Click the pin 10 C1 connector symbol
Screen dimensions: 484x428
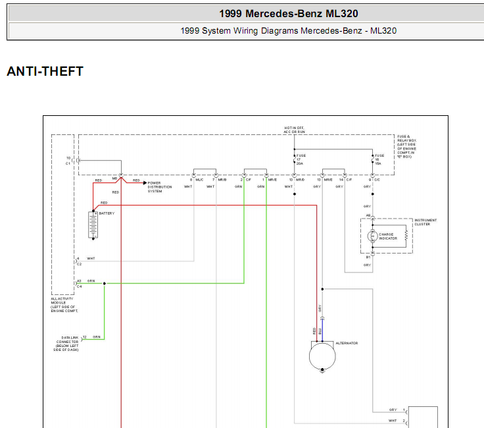coord(76,161)
